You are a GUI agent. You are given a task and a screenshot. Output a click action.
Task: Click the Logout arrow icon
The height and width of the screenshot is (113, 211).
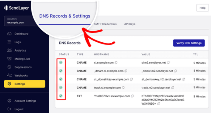coord(9,109)
